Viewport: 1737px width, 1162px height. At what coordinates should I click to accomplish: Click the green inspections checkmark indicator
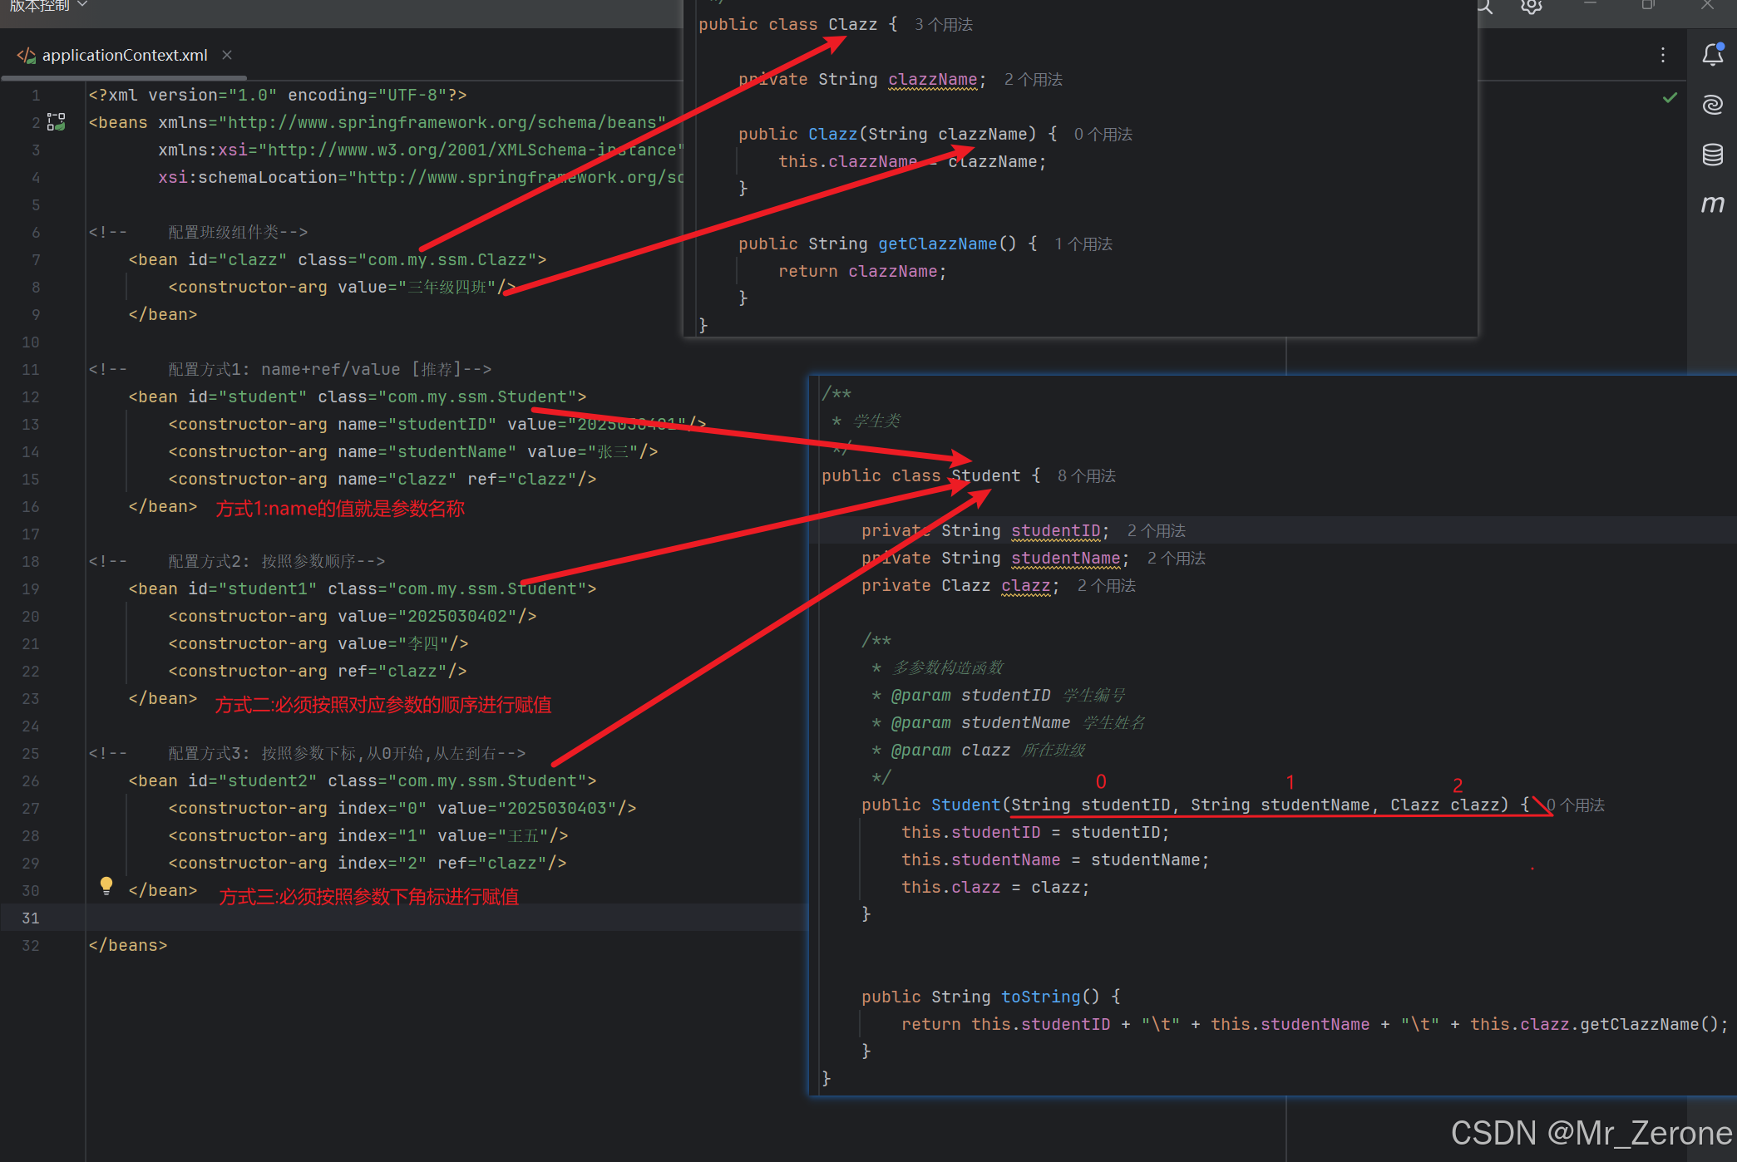coord(1670,97)
